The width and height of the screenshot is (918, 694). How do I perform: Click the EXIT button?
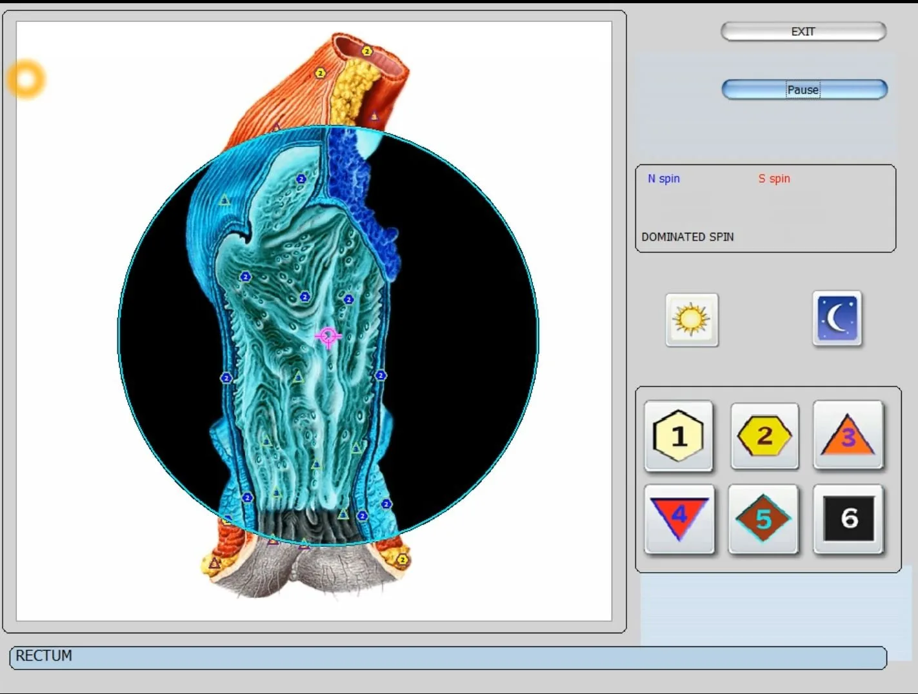point(803,32)
